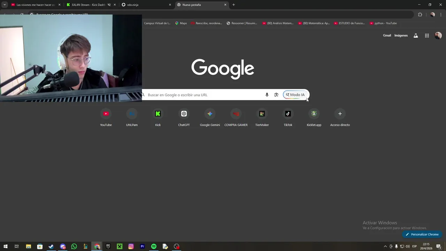Open the 'ESTUDIO de Funcio...' bookmark
Image resolution: width=446 pixels, height=251 pixels.
coord(349,23)
